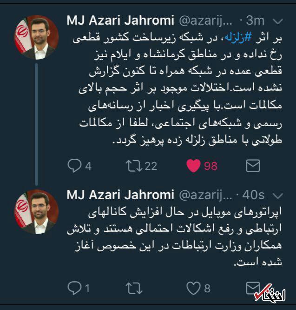296x310 pixels.
Task: Open second tweet's profile picture
Action: point(37,211)
